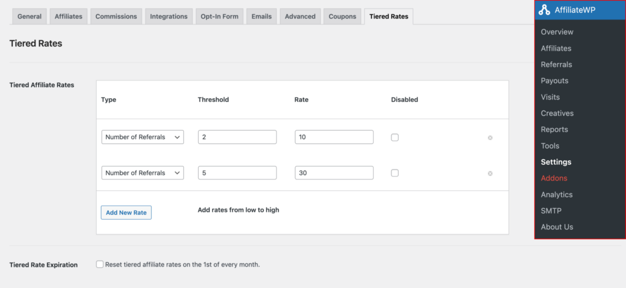The width and height of the screenshot is (626, 288).
Task: Open Type dropdown for first tier row
Action: tap(142, 137)
